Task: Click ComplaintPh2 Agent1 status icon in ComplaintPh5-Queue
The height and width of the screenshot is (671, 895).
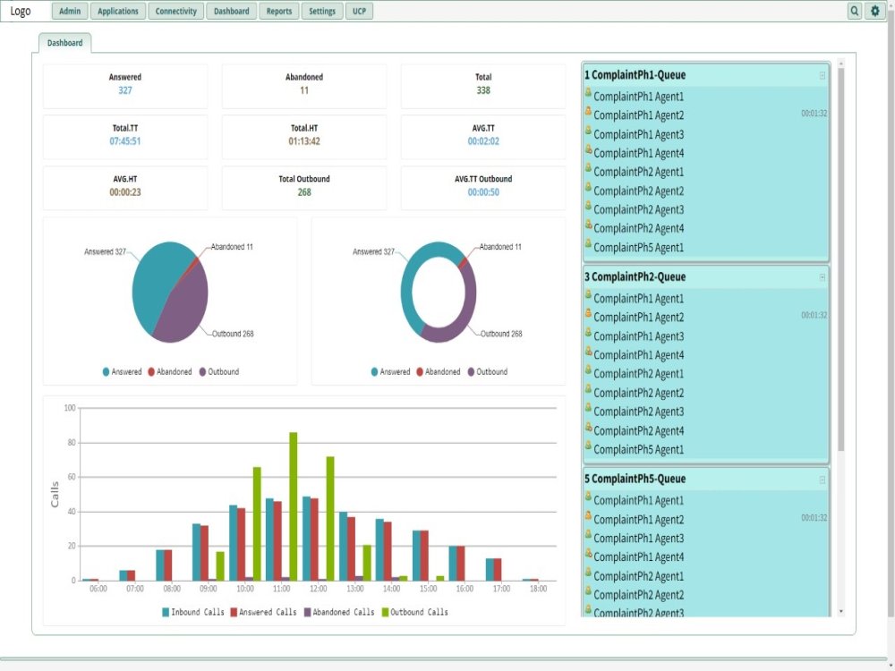Action: (x=588, y=573)
